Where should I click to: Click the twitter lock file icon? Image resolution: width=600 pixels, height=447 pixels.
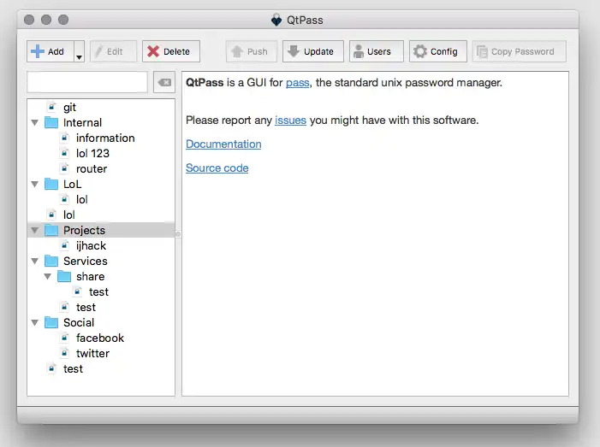point(65,353)
